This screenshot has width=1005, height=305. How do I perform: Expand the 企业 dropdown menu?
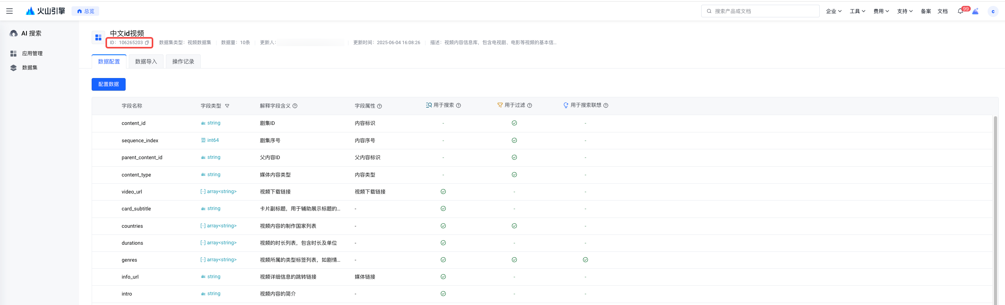pyautogui.click(x=834, y=11)
